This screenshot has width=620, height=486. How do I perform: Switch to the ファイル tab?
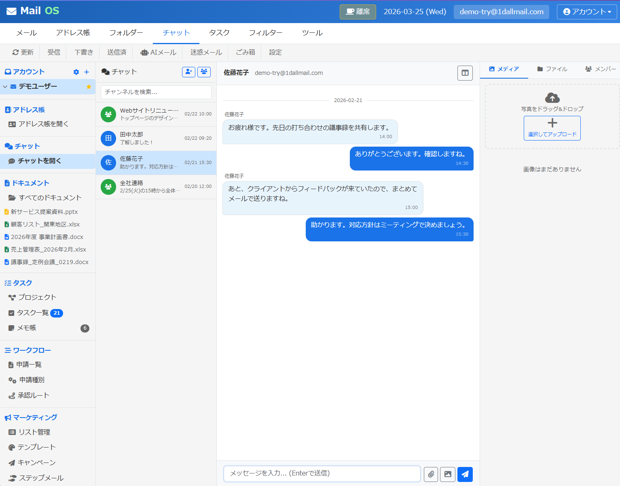[x=552, y=69]
